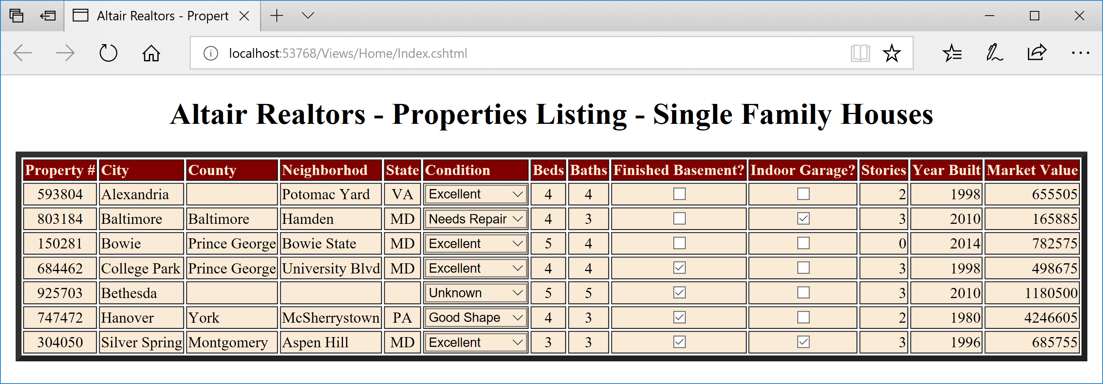Toggle Indoor Garage for property 150281

tap(803, 243)
